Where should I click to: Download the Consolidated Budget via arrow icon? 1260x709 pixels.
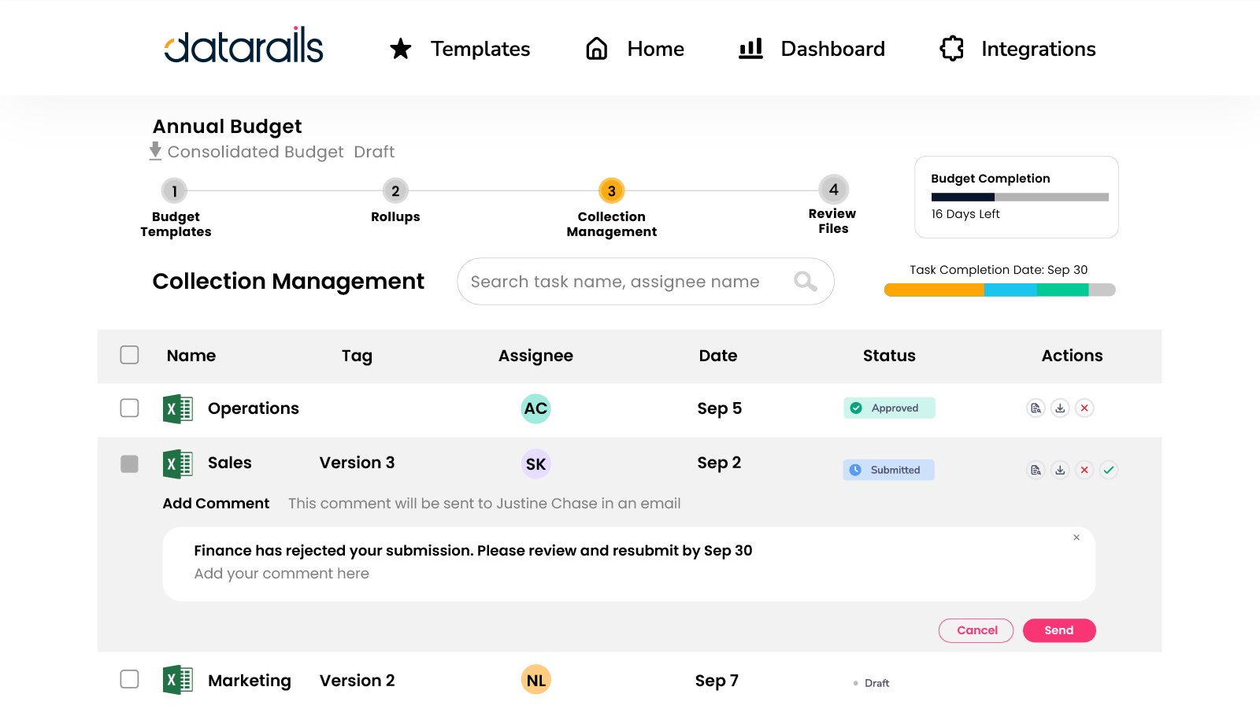pyautogui.click(x=155, y=151)
